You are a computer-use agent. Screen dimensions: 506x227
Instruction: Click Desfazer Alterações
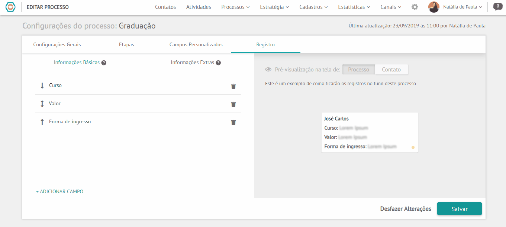coord(406,209)
